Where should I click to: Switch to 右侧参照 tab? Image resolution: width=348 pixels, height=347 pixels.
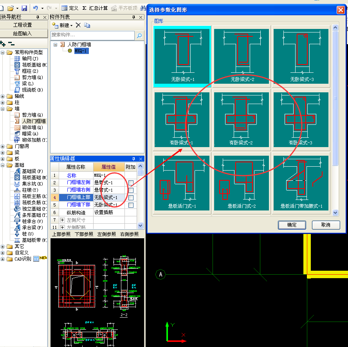tap(129, 234)
